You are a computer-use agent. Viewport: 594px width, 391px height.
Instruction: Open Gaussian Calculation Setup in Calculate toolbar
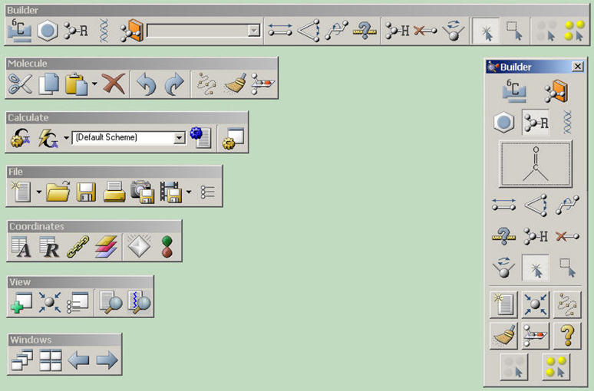pos(21,138)
